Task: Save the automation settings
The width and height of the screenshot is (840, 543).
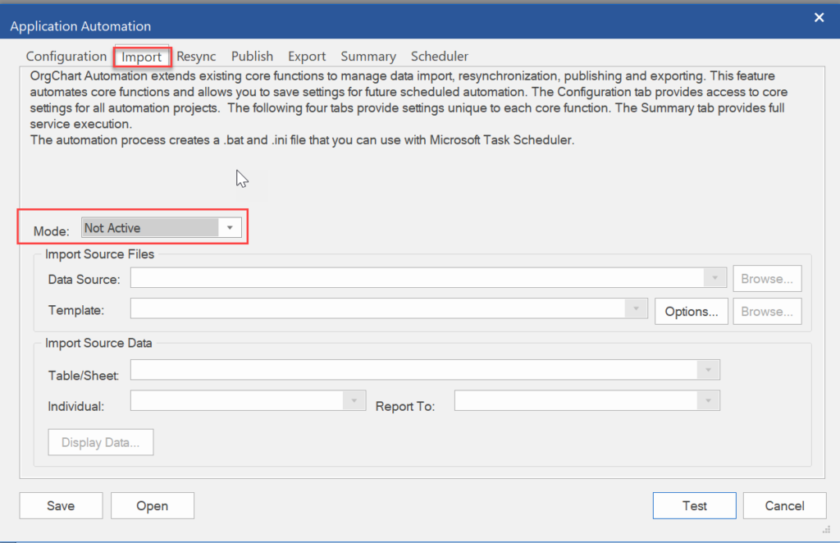Action: (x=61, y=506)
